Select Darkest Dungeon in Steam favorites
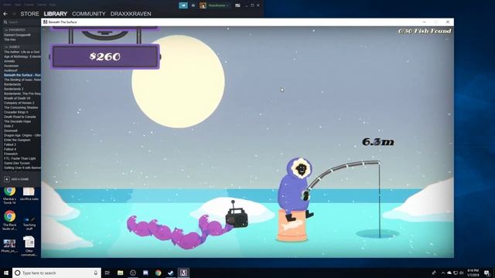The width and height of the screenshot is (495, 278). pos(17,35)
